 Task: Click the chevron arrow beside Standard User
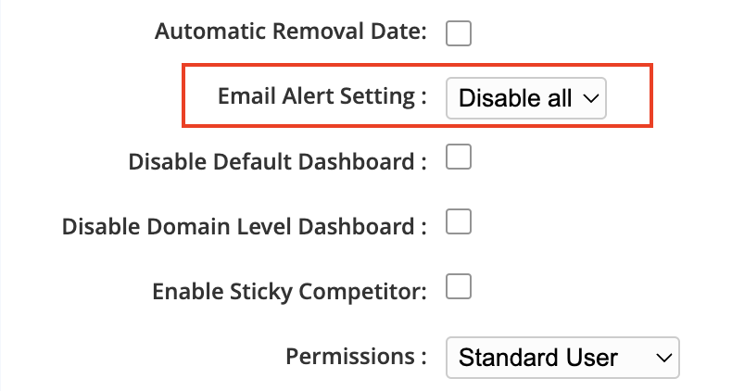click(662, 357)
